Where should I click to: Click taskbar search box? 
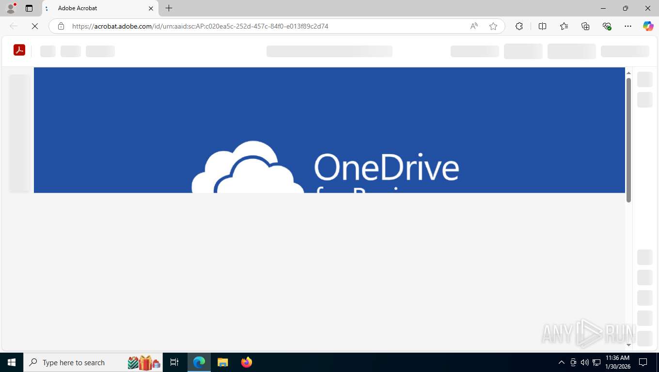pyautogui.click(x=93, y=362)
